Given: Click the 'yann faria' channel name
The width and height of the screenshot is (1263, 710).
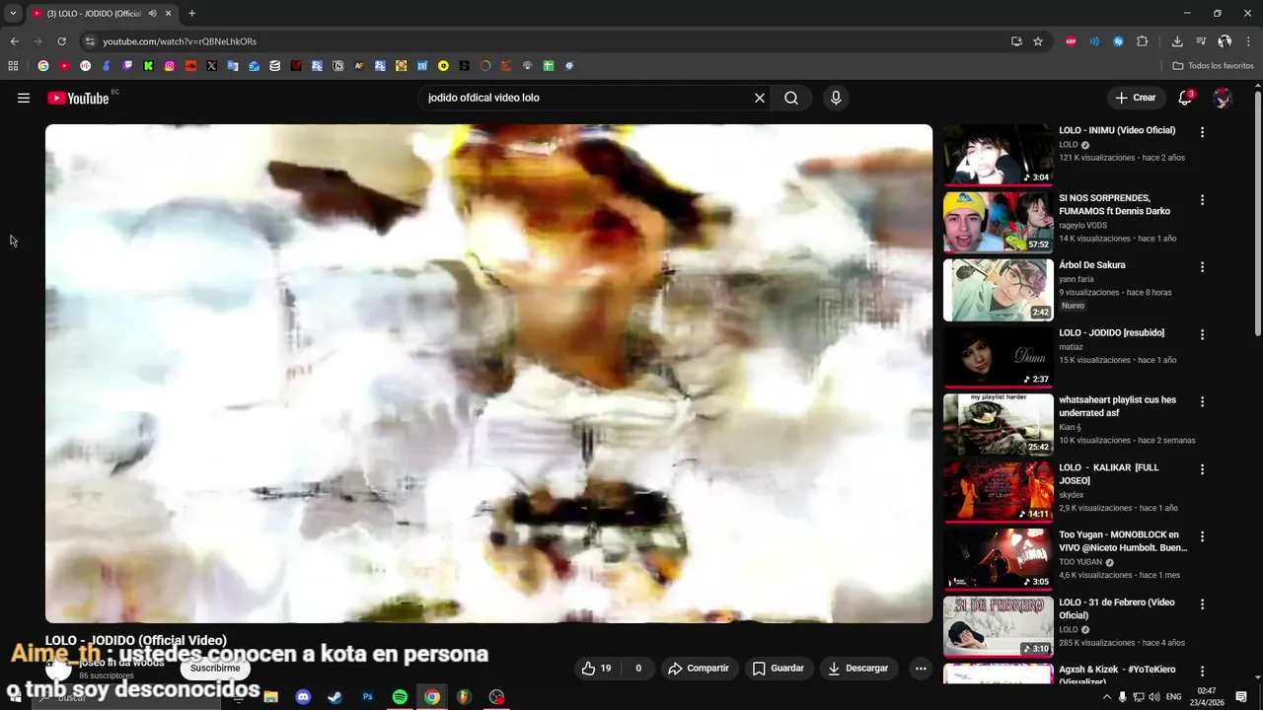Looking at the screenshot, I should pos(1076,279).
